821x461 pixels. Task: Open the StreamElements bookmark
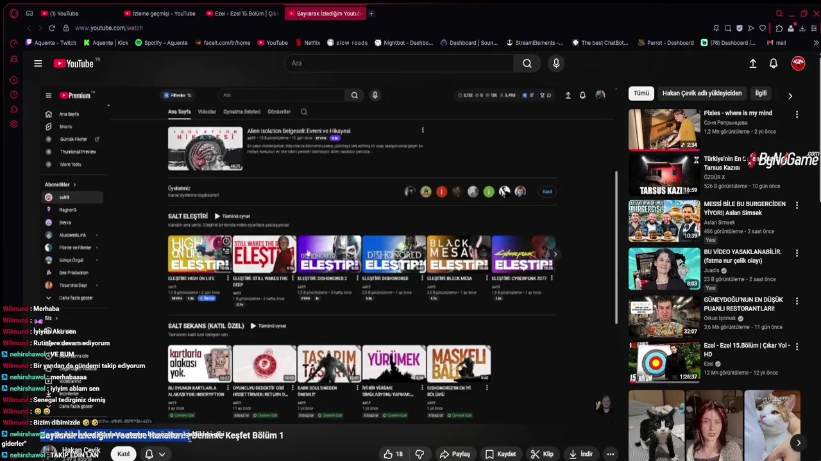[534, 43]
